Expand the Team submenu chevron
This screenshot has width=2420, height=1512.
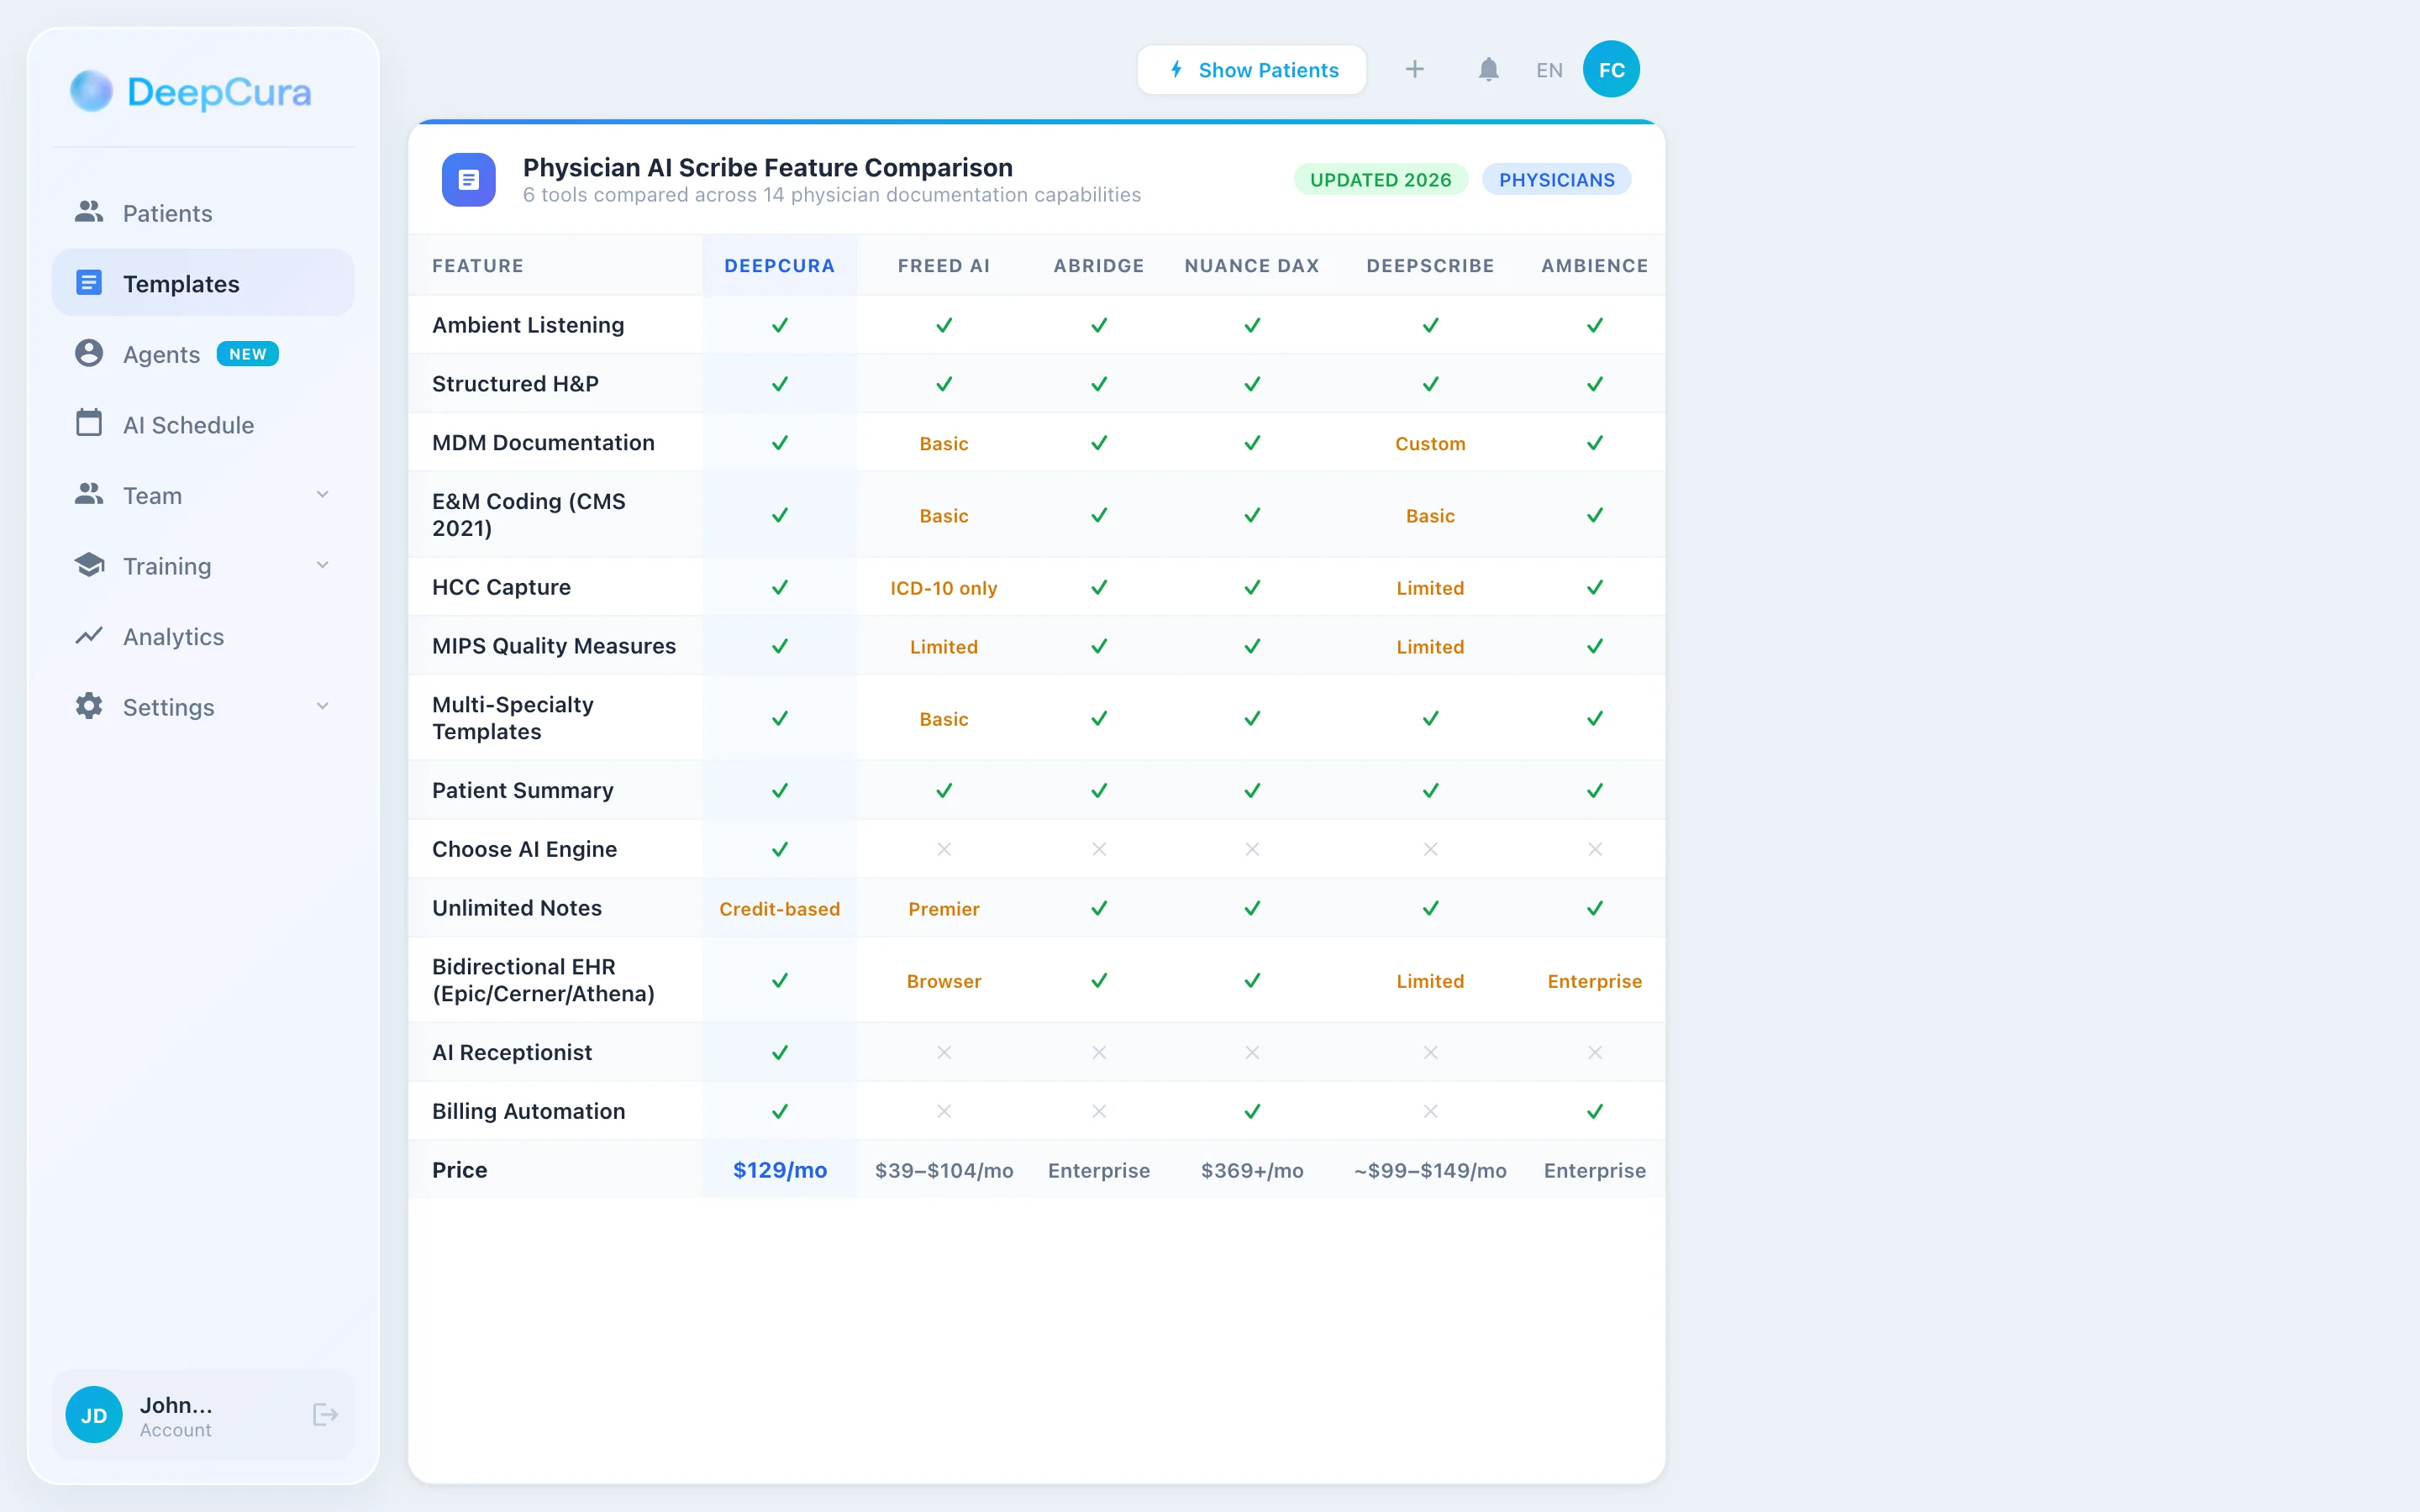(322, 495)
